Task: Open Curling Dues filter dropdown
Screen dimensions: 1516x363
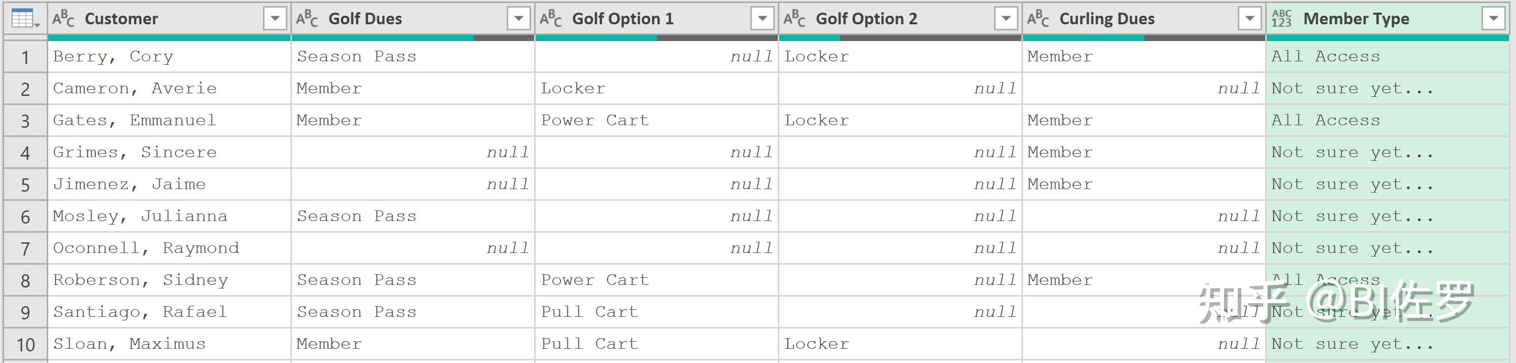Action: point(1249,19)
